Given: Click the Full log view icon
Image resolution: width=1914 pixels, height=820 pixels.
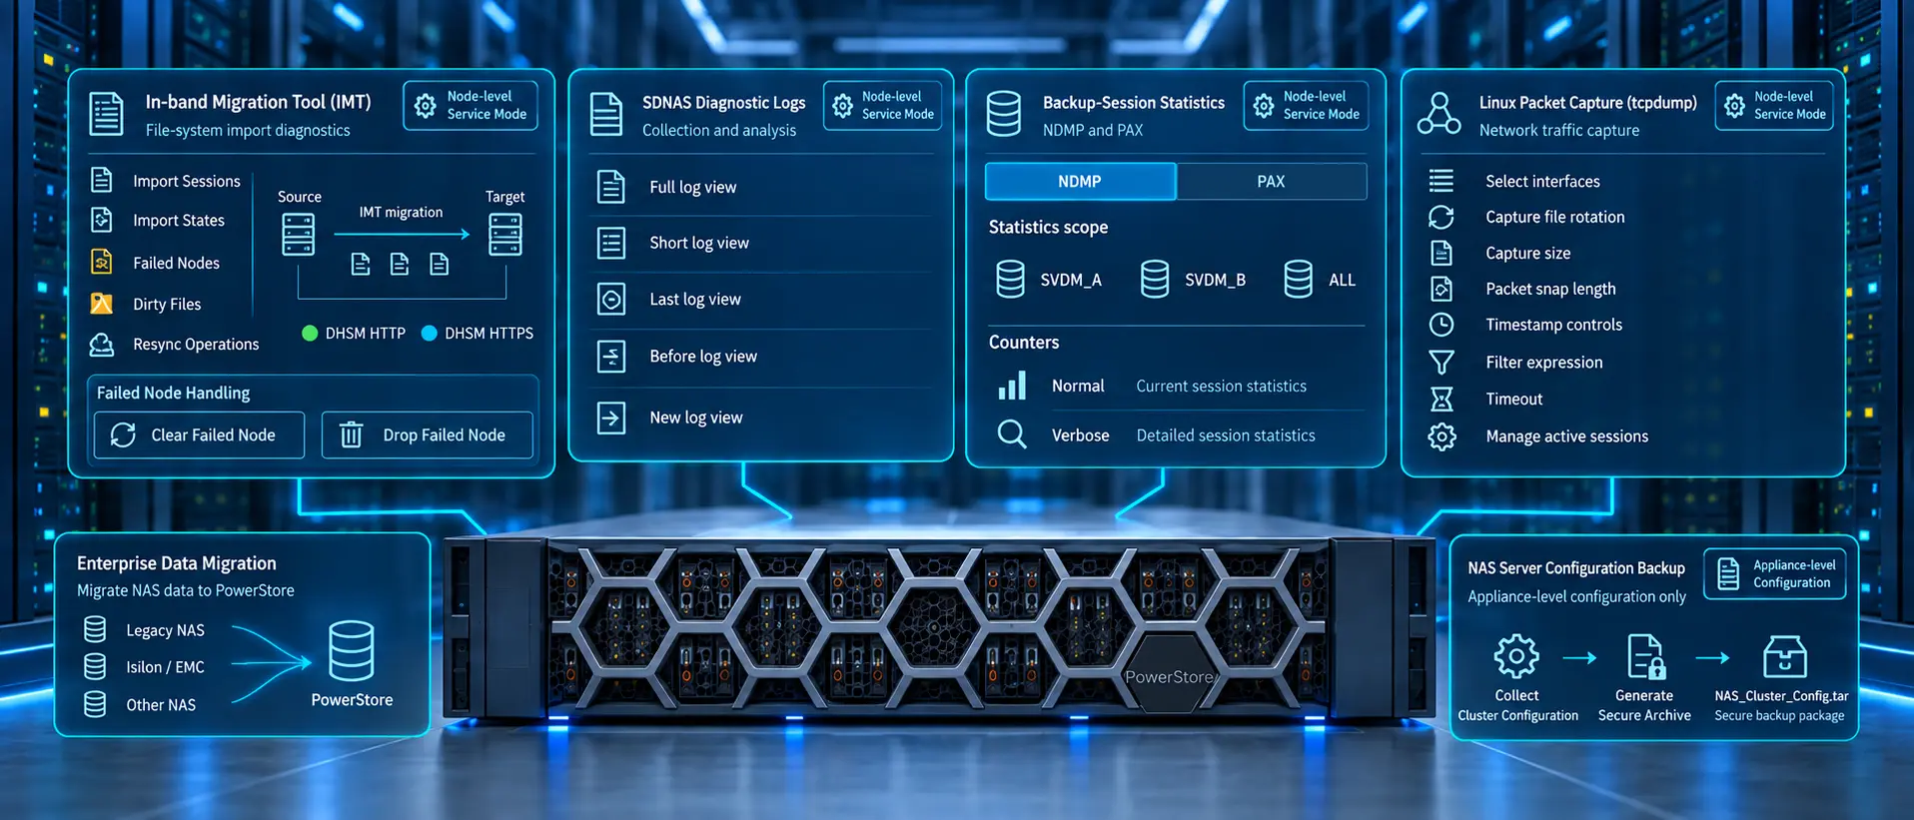Looking at the screenshot, I should [610, 187].
